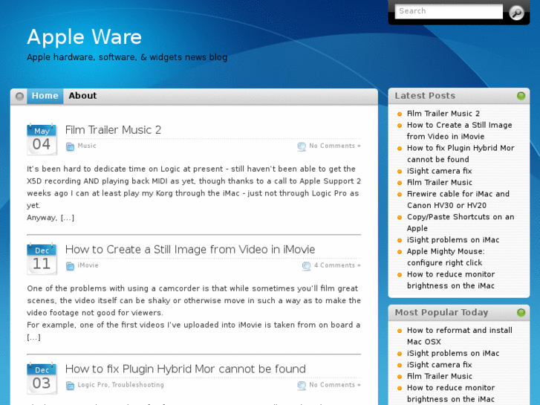Open Apple Mighty Mouse: configure right click link
The height and width of the screenshot is (405, 540).
446,257
